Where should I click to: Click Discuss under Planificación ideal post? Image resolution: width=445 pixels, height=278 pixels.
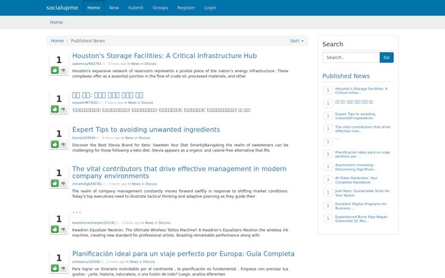point(149,262)
